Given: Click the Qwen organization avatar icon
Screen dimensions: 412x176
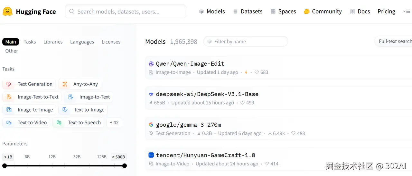Looking at the screenshot, I should [x=151, y=64].
